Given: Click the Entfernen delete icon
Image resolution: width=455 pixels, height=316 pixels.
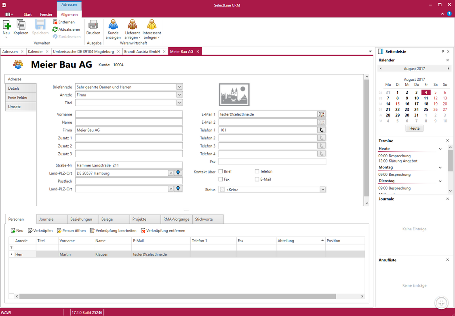Looking at the screenshot, I should tap(55, 22).
